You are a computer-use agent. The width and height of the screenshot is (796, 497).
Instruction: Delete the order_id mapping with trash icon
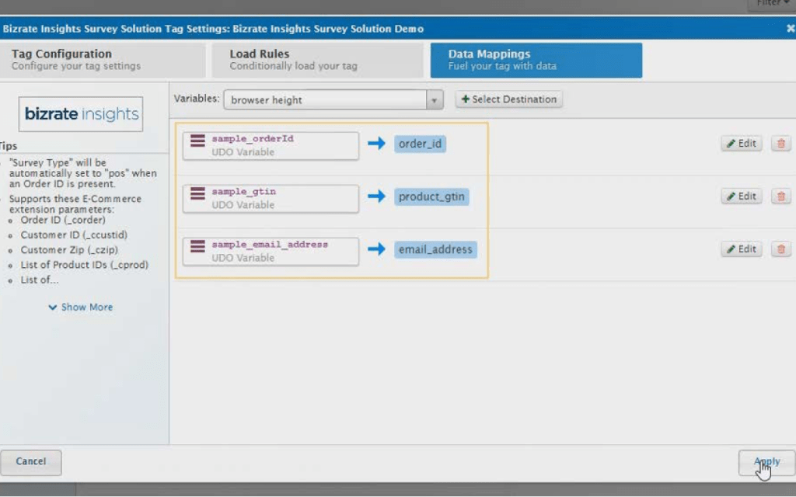click(x=780, y=144)
